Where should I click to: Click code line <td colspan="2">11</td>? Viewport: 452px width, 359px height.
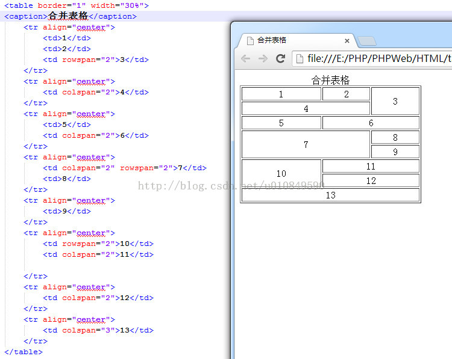coord(98,254)
